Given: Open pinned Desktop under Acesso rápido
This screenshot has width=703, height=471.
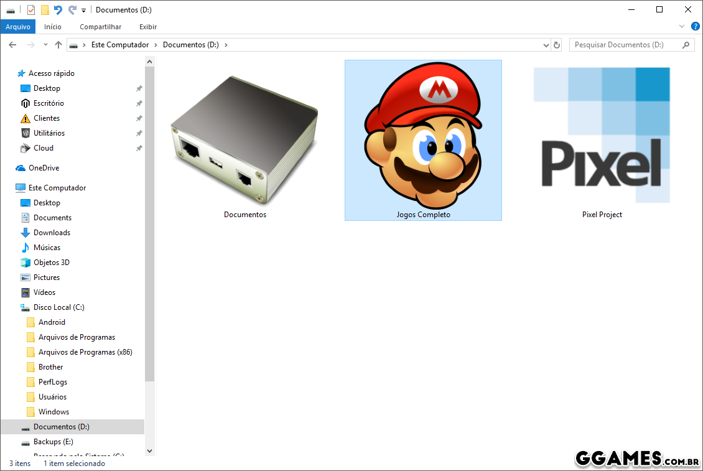Looking at the screenshot, I should click(x=47, y=88).
